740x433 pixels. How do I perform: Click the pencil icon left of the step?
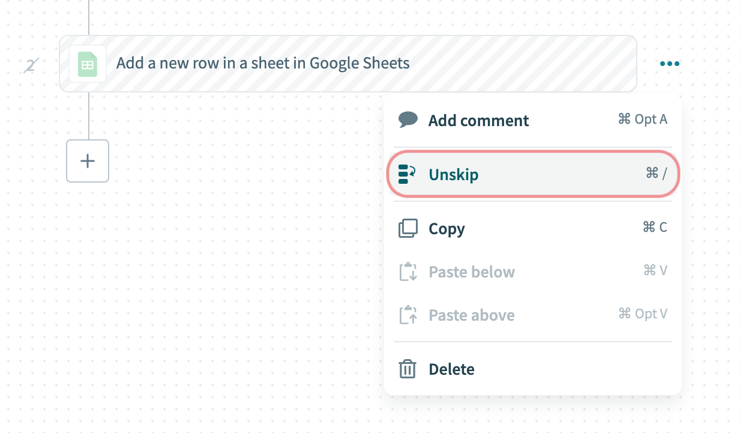(30, 65)
